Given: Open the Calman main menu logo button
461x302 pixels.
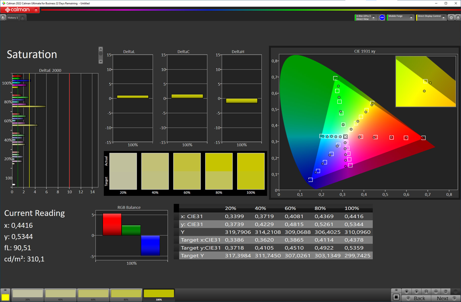Looking at the screenshot, I should point(20,10).
